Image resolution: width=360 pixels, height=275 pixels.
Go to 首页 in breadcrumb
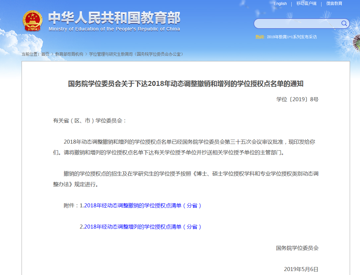coord(45,54)
